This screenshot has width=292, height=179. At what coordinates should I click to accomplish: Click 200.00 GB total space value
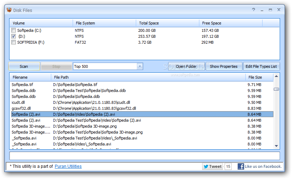(x=147, y=30)
